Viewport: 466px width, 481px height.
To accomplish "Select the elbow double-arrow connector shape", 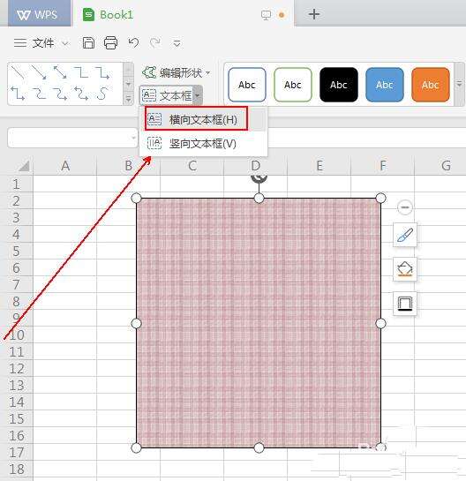I will click(18, 94).
